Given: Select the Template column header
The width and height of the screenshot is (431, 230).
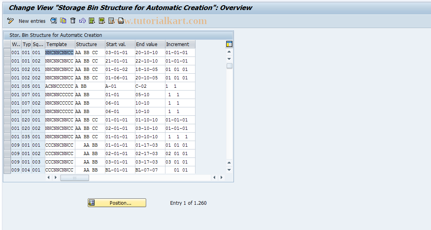Looking at the screenshot, I should [x=60, y=44].
